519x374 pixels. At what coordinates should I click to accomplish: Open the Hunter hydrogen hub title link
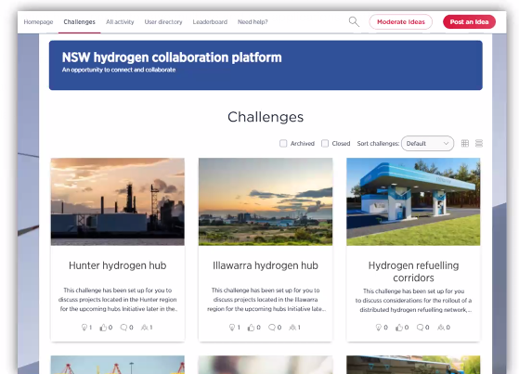pos(118,265)
